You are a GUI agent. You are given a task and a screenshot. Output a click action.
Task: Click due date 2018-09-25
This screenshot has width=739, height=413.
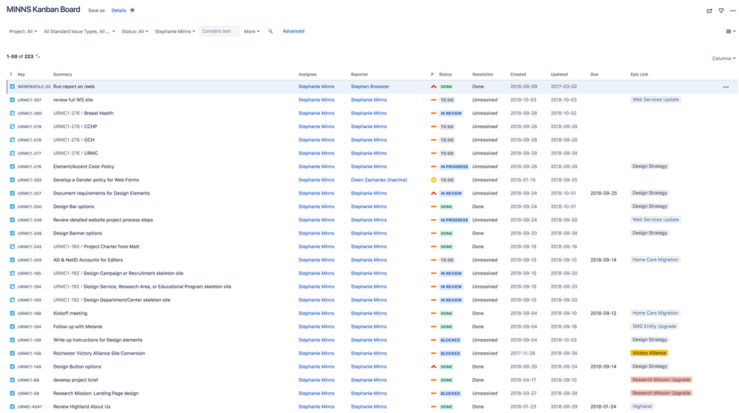pos(603,193)
